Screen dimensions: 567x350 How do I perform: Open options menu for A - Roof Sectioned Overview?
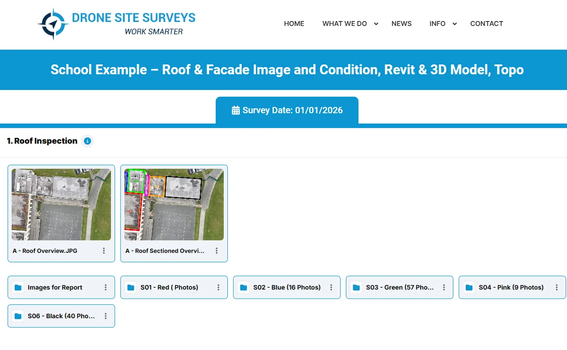(x=217, y=251)
